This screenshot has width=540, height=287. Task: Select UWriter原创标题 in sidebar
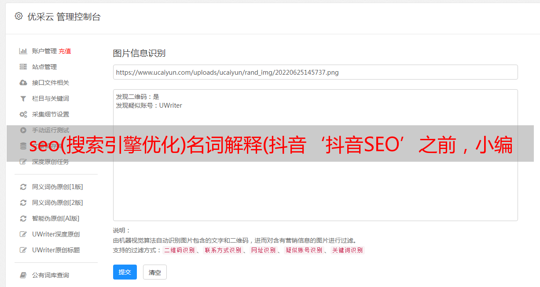coord(56,250)
